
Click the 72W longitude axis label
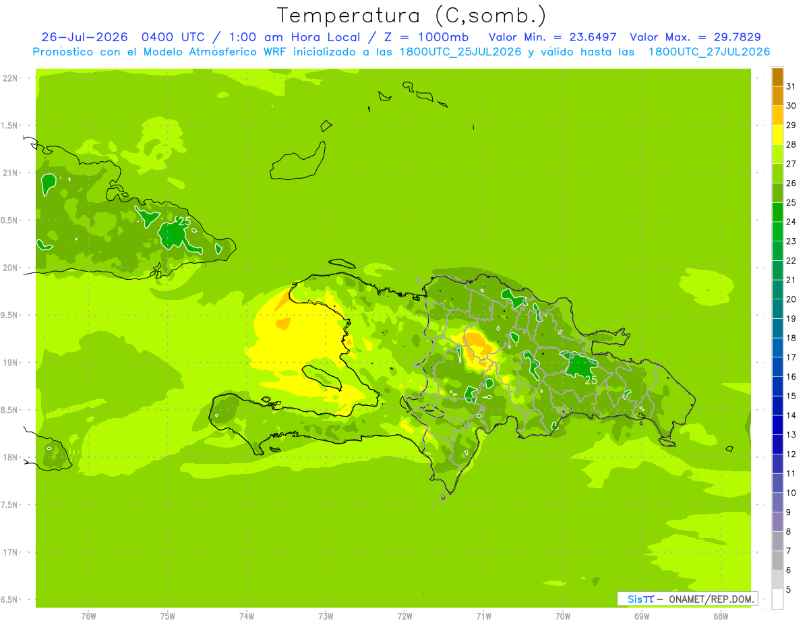point(404,616)
